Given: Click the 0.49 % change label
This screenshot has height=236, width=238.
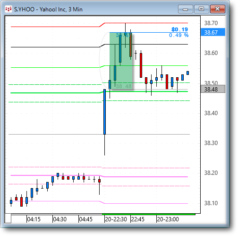Looking at the screenshot, I should pos(178,35).
